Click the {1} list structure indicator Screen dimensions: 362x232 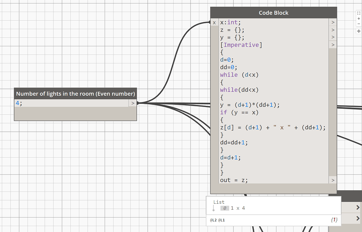tap(334, 219)
